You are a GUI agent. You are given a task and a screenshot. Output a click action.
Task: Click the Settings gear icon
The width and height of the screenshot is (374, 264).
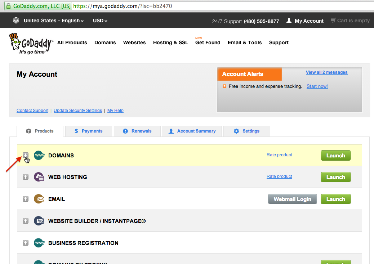coord(236,131)
